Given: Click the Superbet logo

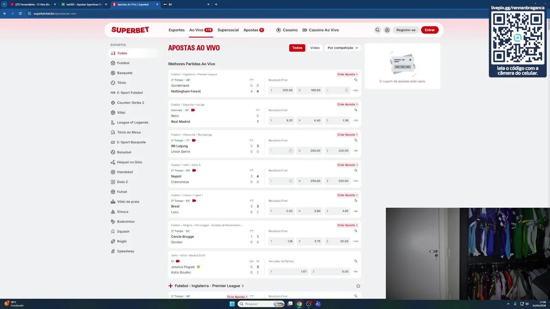Looking at the screenshot, I should [130, 30].
